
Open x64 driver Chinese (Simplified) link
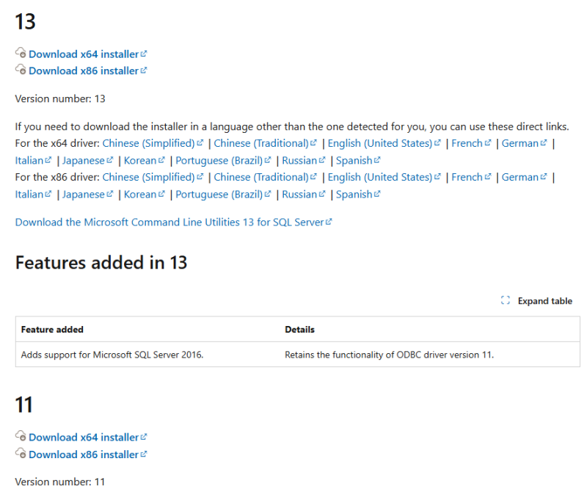tap(148, 143)
